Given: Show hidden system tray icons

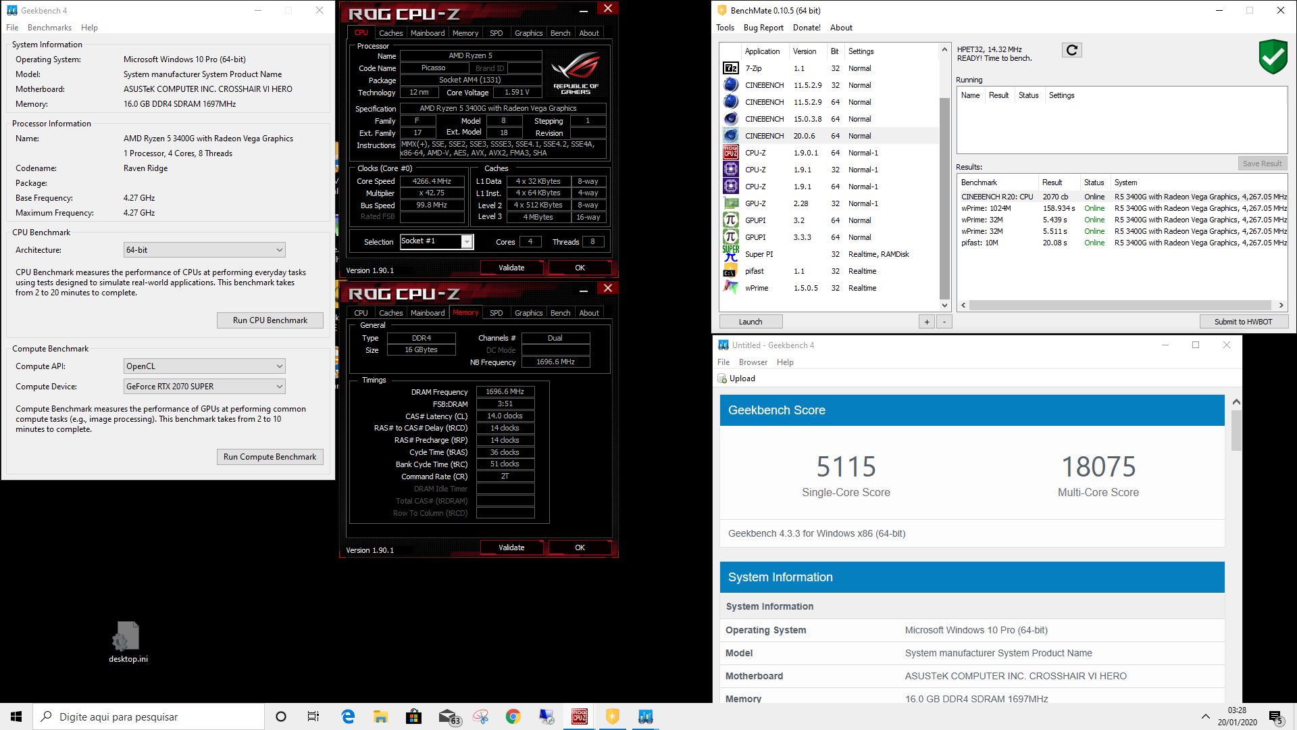Looking at the screenshot, I should 1205,716.
